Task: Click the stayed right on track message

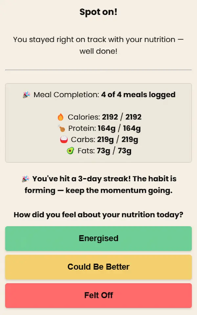Action: pos(98,45)
